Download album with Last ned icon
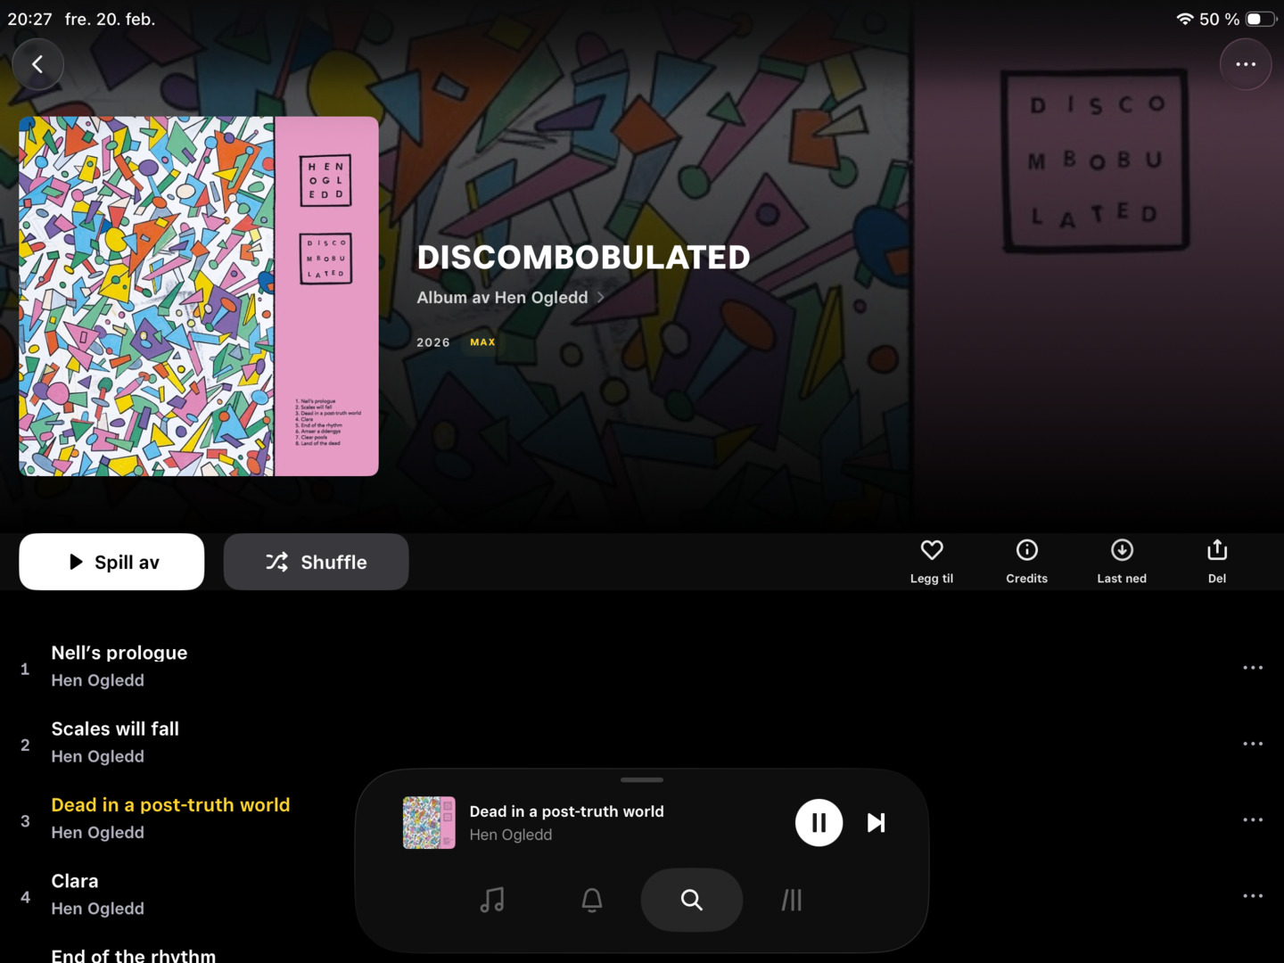The width and height of the screenshot is (1284, 963). point(1122,562)
